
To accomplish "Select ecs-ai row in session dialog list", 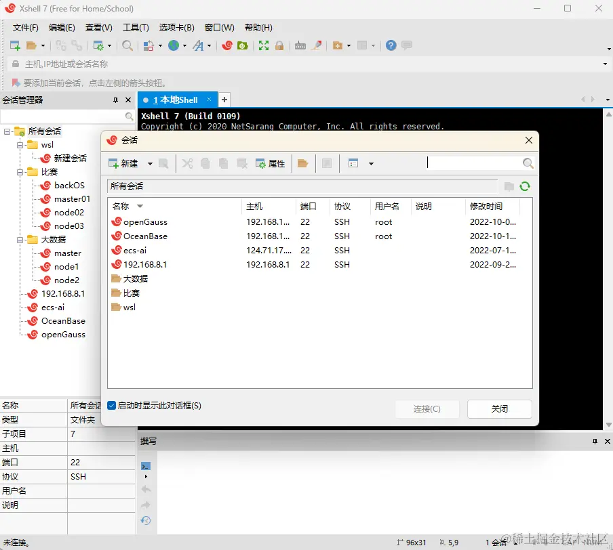I will [x=320, y=251].
